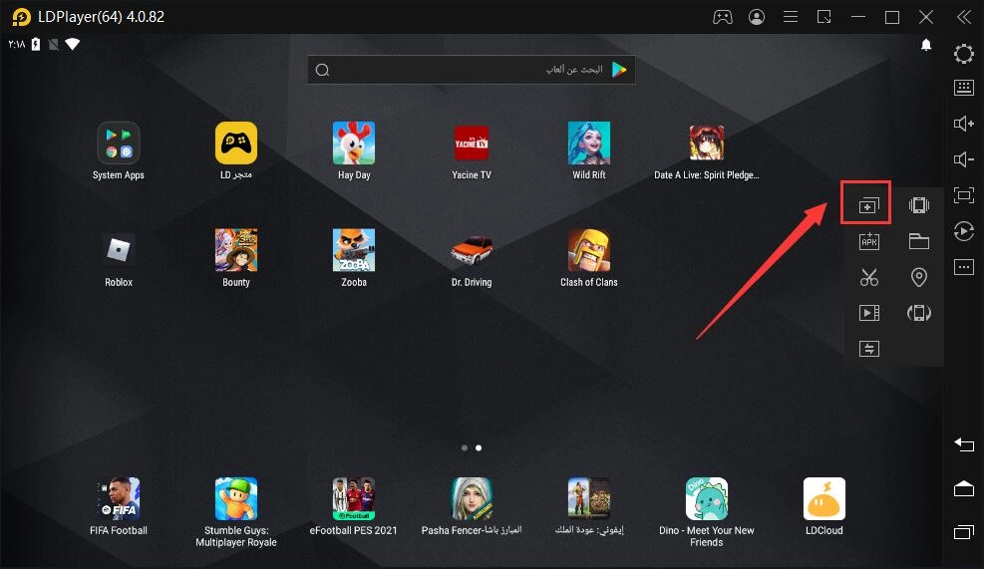Tap the Android back button
This screenshot has width=984, height=569.
[964, 444]
